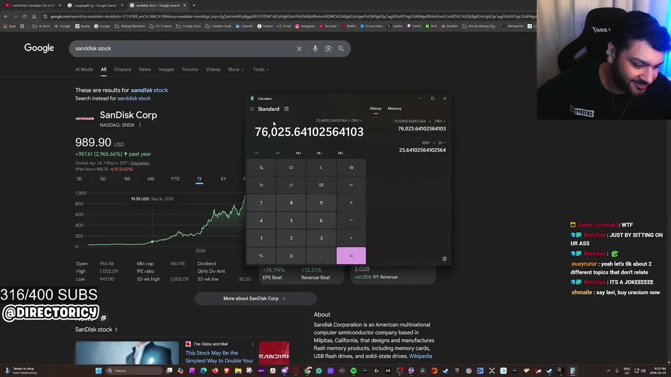
Task: Start a voice search with the microphone
Action: click(315, 49)
